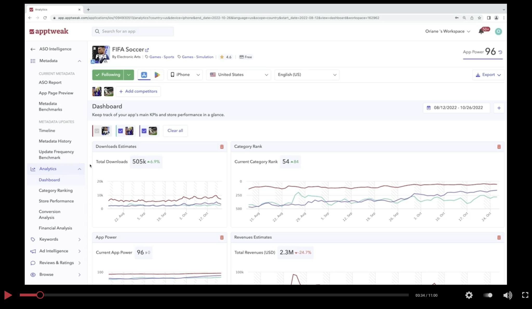The width and height of the screenshot is (532, 309).
Task: Collapse the Analytics section in the sidebar
Action: pos(79,169)
